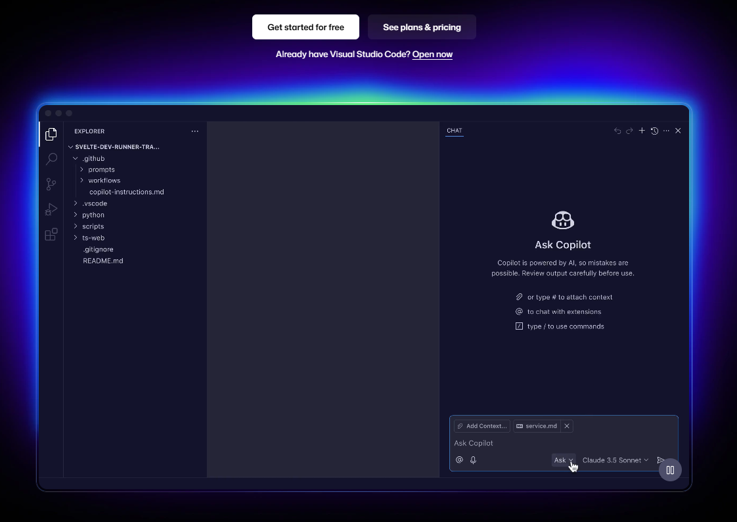This screenshot has width=737, height=522.
Task: Open the Run and Debug view icon
Action: point(51,209)
